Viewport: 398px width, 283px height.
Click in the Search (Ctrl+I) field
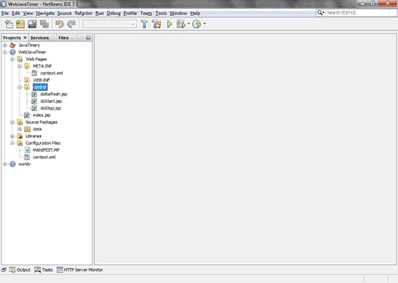click(360, 12)
